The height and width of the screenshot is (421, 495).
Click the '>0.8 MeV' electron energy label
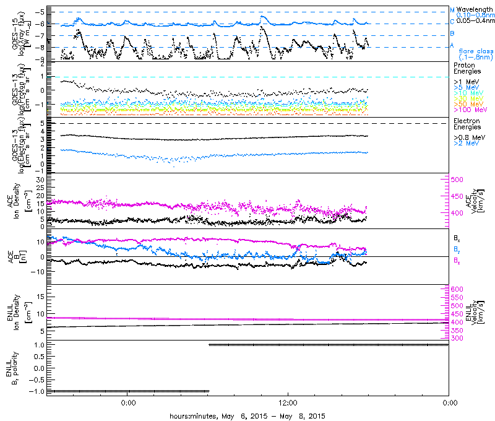pos(470,137)
